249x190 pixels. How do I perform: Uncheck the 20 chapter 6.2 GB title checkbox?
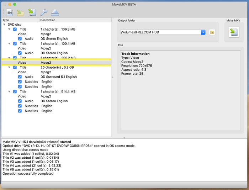pyautogui.click(x=15, y=67)
